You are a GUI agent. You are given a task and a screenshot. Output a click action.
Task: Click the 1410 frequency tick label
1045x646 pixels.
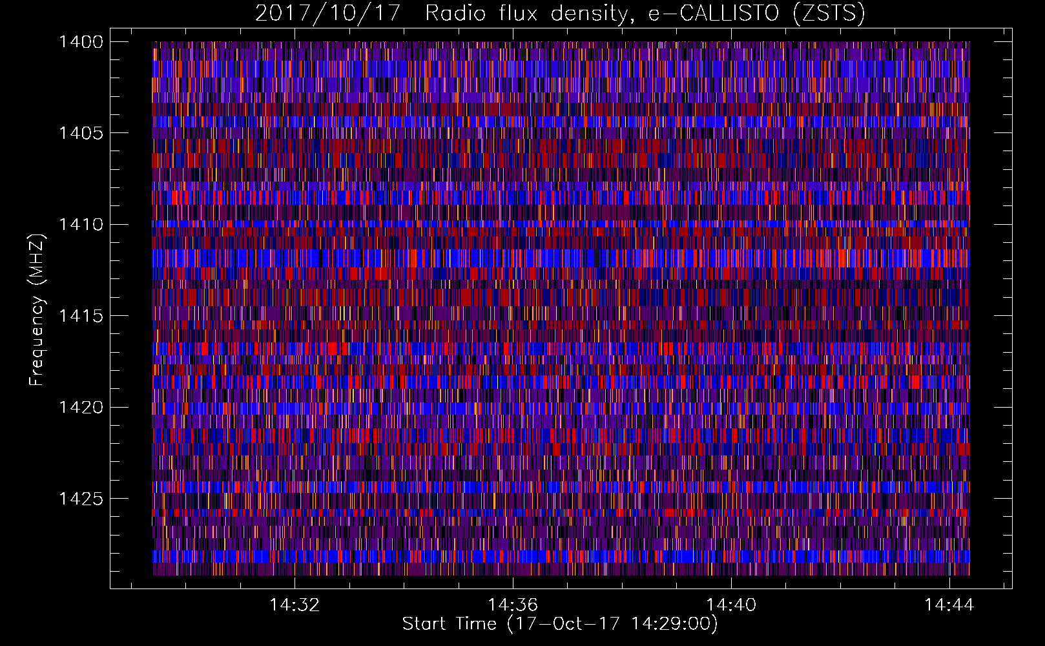[81, 224]
